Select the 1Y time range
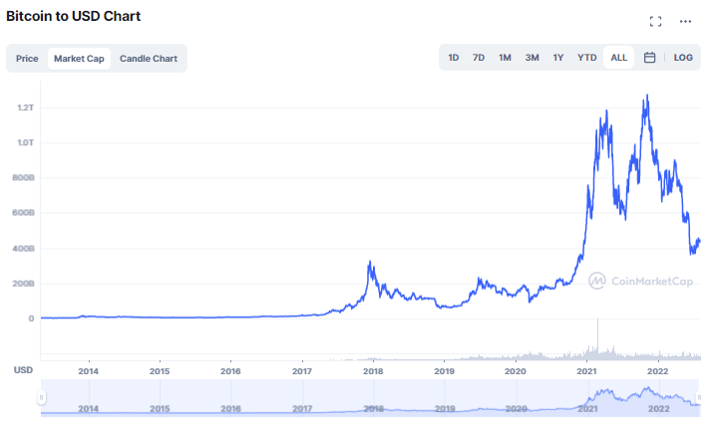The width and height of the screenshot is (714, 424). click(x=558, y=58)
